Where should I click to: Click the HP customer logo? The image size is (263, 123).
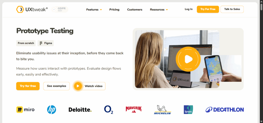click(51, 110)
